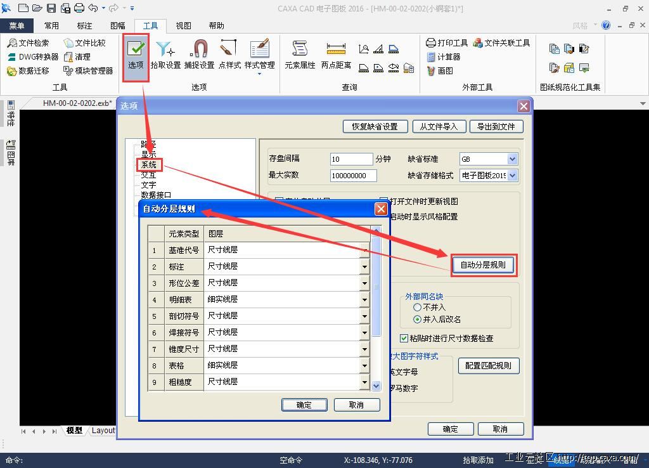Open the 文件比较 file compare tool
649x468 pixels.
[x=84, y=42]
